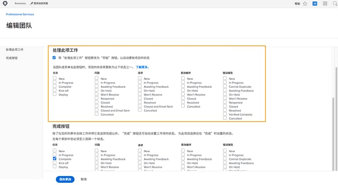Click the blue 保存更改 save button
This screenshot has width=338, height=185.
point(65,179)
